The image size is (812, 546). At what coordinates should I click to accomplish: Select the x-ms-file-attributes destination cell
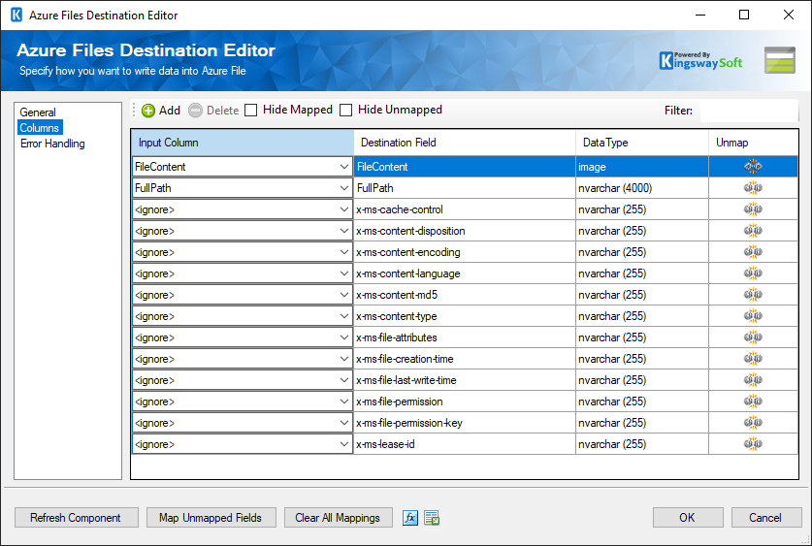(x=465, y=337)
